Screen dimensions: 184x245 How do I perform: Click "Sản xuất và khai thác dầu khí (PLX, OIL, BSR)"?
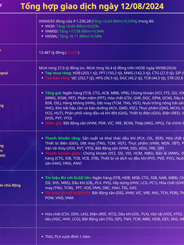point(123,138)
